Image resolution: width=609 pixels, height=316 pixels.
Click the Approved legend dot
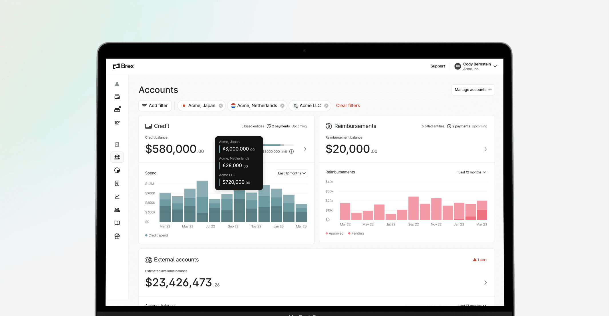(x=327, y=233)
